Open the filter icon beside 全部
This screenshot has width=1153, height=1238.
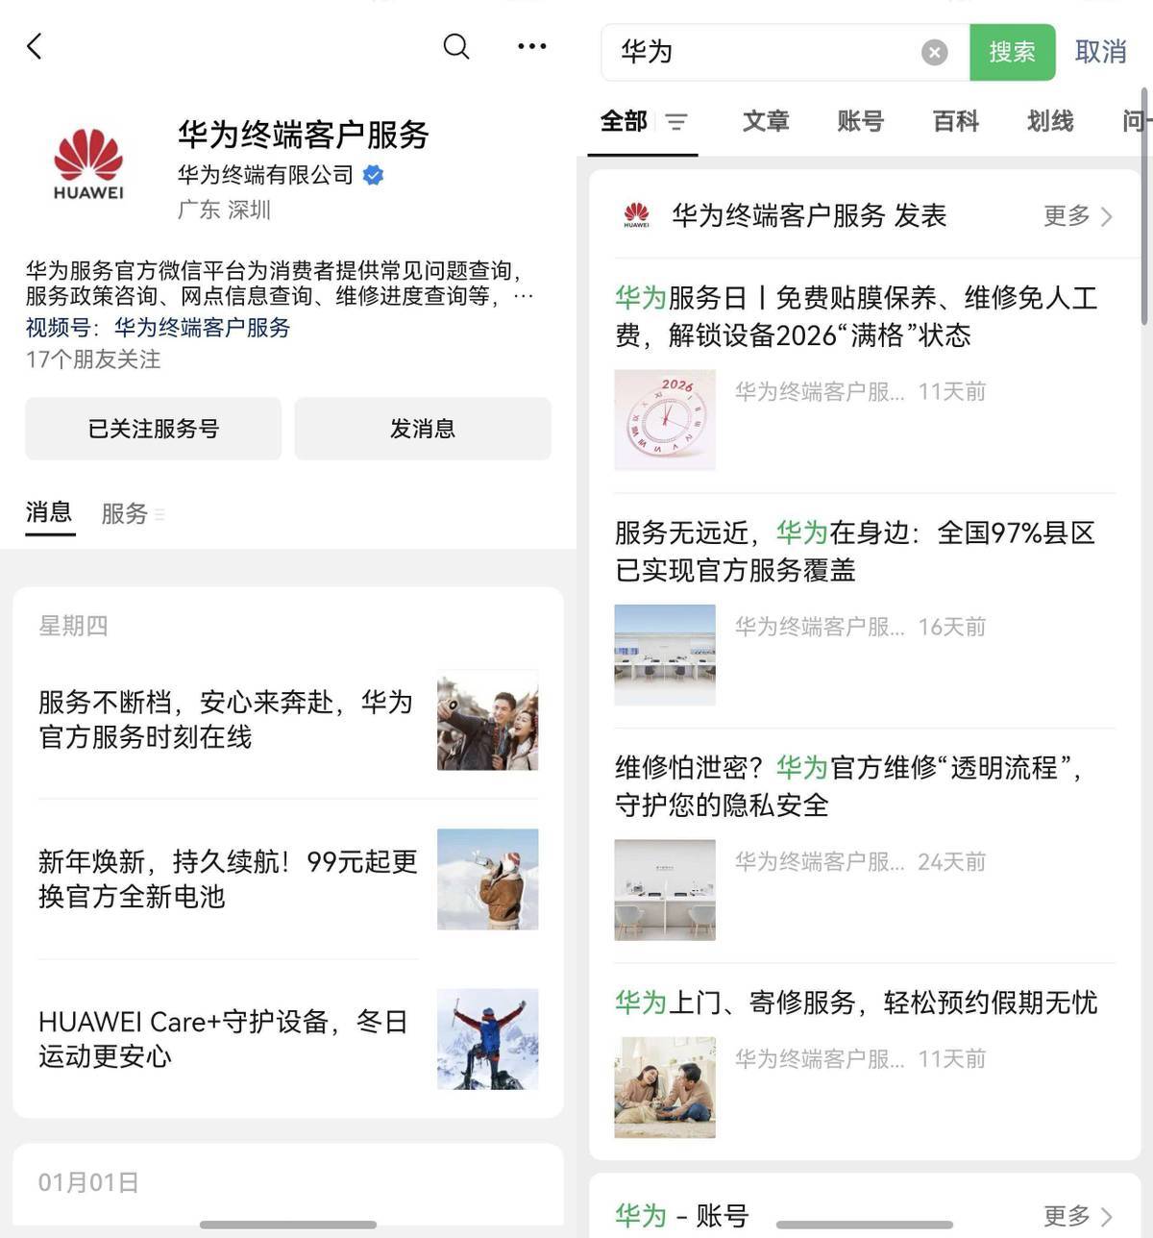[x=676, y=122]
